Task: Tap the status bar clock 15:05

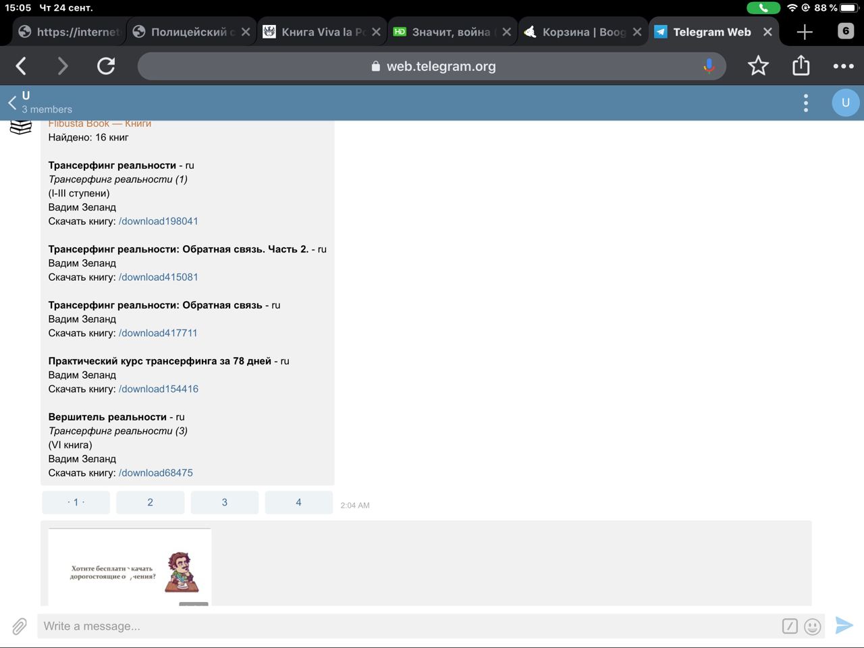Action: [18, 8]
